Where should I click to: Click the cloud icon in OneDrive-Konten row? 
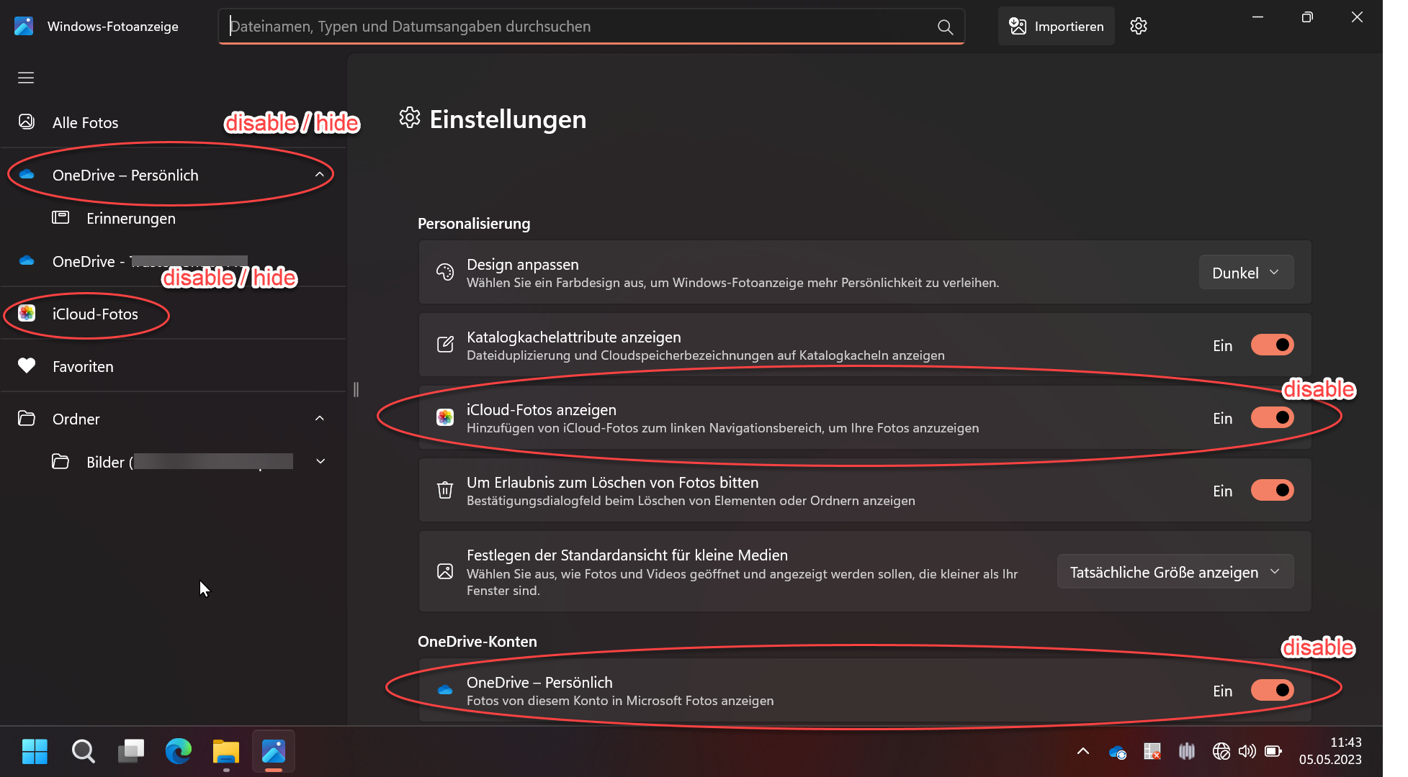pos(445,690)
